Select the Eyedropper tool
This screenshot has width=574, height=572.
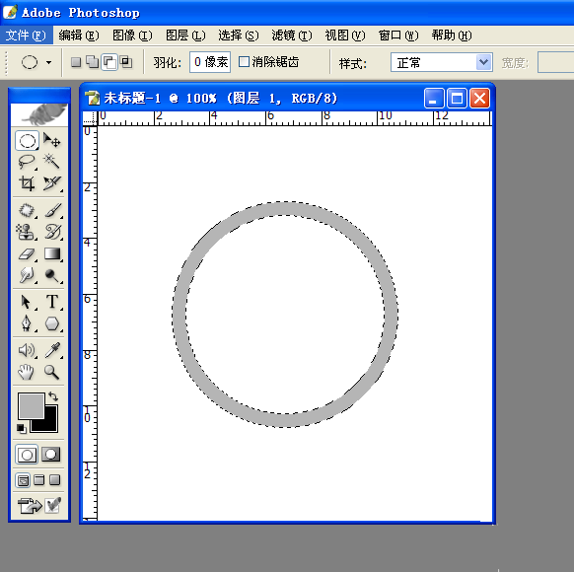pos(52,350)
